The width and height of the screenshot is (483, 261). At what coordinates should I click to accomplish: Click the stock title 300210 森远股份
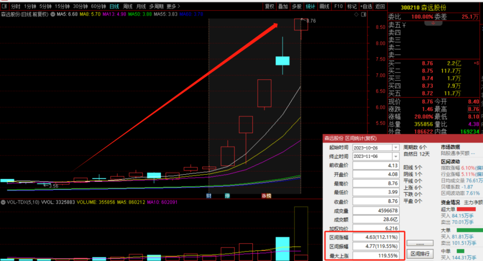[x=423, y=8]
